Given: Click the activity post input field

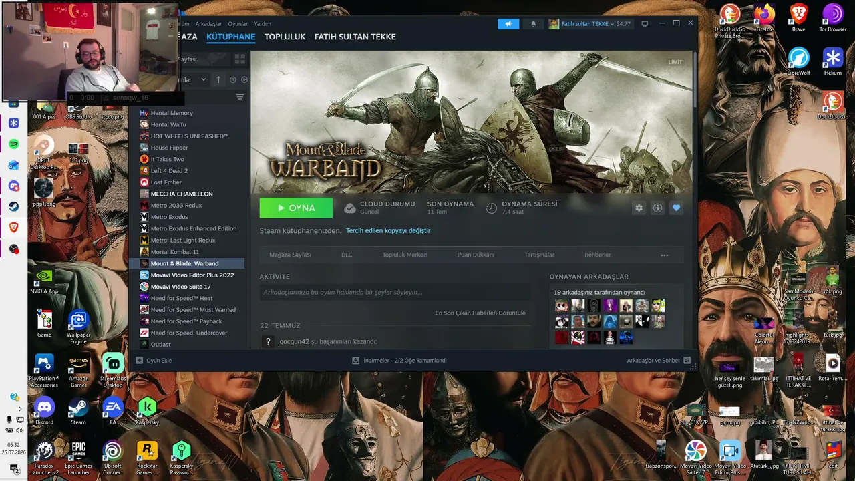Looking at the screenshot, I should (x=395, y=292).
